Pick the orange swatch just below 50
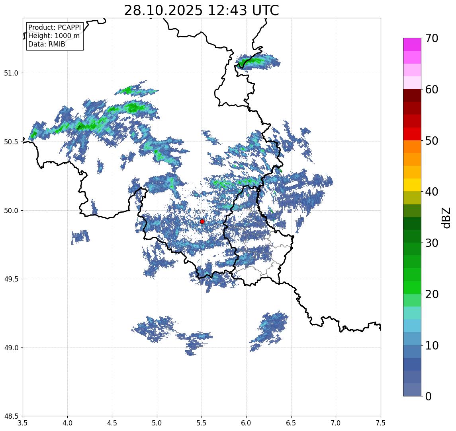456x431 pixels. tap(412, 147)
